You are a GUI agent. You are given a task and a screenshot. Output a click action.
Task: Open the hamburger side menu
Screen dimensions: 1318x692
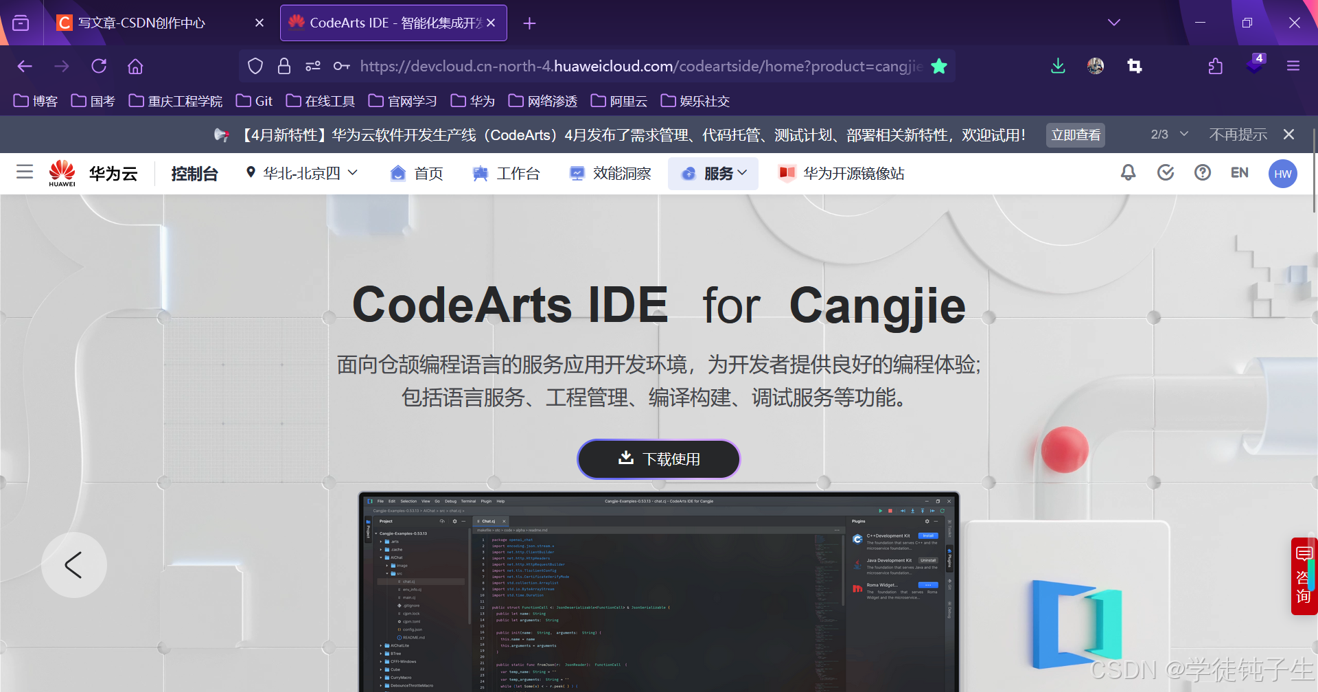point(25,172)
